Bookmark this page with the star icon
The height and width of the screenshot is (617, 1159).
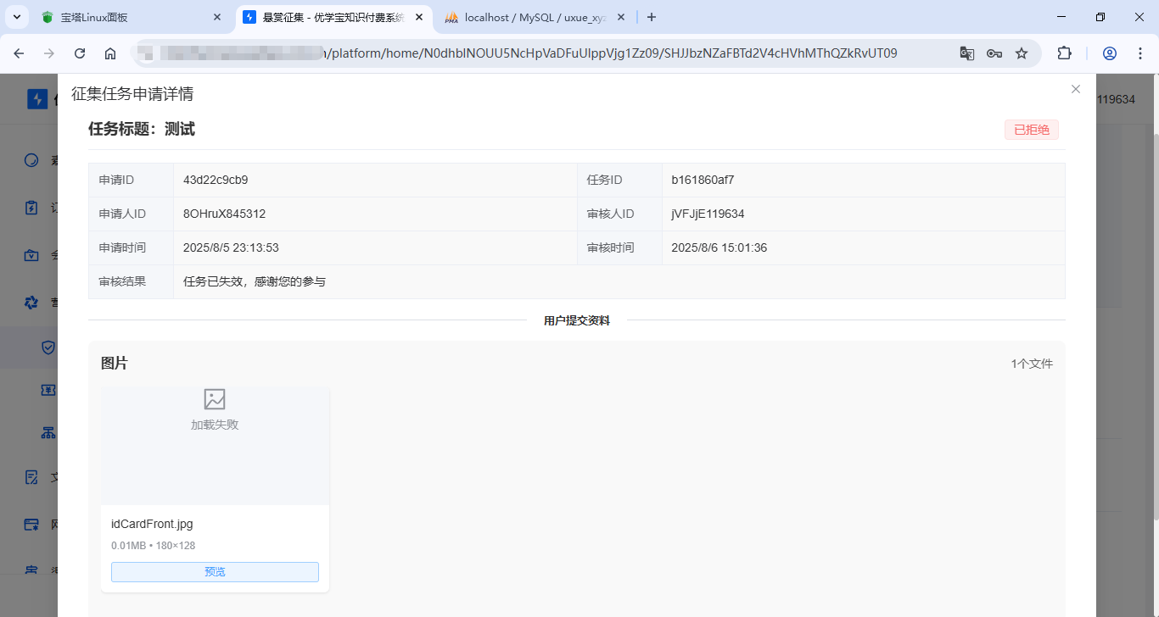click(1022, 53)
